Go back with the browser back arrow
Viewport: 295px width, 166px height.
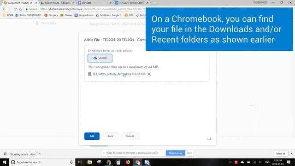[x=4, y=9]
